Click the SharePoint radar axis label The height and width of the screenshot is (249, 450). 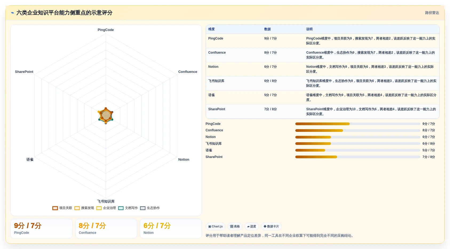click(x=24, y=72)
